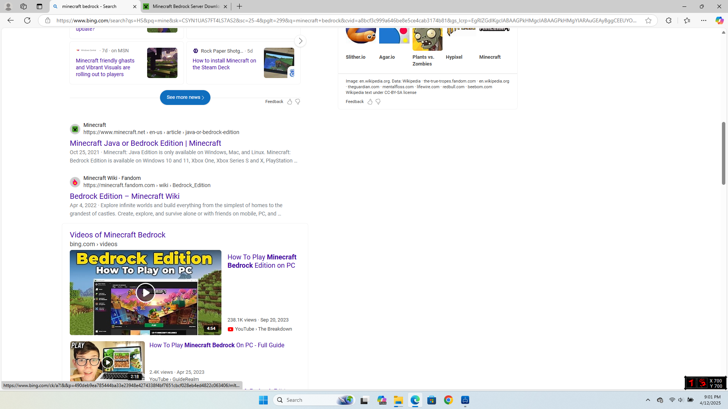
Task: View site information icon in address bar
Action: point(48,20)
